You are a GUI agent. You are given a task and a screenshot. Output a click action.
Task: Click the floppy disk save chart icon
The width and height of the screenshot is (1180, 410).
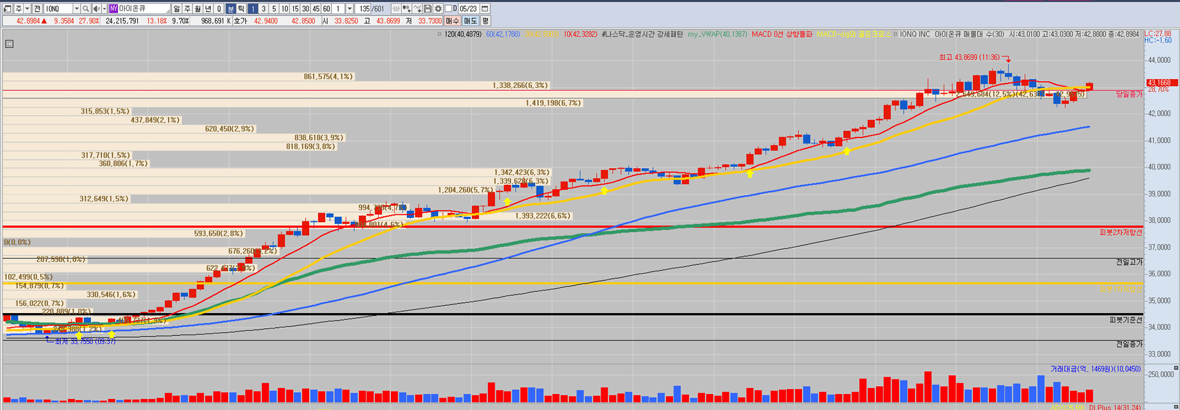pos(428,9)
